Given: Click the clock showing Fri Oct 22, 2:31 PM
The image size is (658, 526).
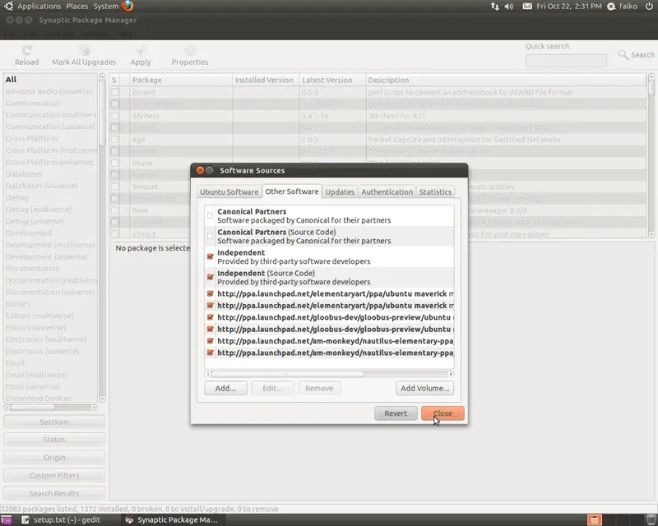Looking at the screenshot, I should pyautogui.click(x=568, y=7).
